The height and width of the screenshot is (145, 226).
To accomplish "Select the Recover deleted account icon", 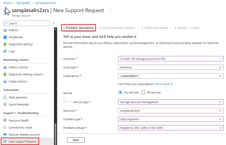I will pos(5,135).
